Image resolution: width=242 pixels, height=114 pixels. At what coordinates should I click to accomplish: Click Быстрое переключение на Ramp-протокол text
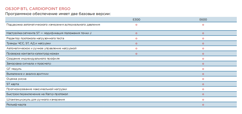coord(37,94)
